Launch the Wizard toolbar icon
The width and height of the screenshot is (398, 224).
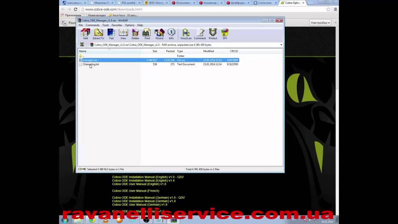point(159,34)
